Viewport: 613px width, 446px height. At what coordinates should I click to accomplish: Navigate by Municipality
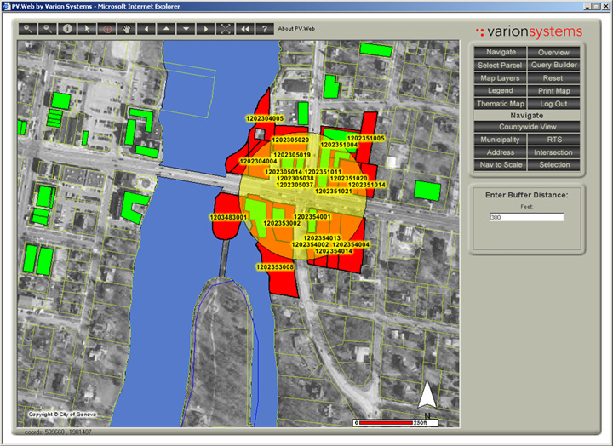click(501, 140)
